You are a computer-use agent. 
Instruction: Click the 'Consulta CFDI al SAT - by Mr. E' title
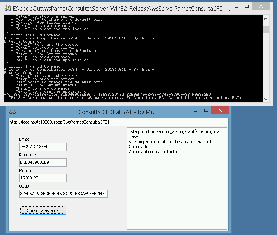[118, 112]
